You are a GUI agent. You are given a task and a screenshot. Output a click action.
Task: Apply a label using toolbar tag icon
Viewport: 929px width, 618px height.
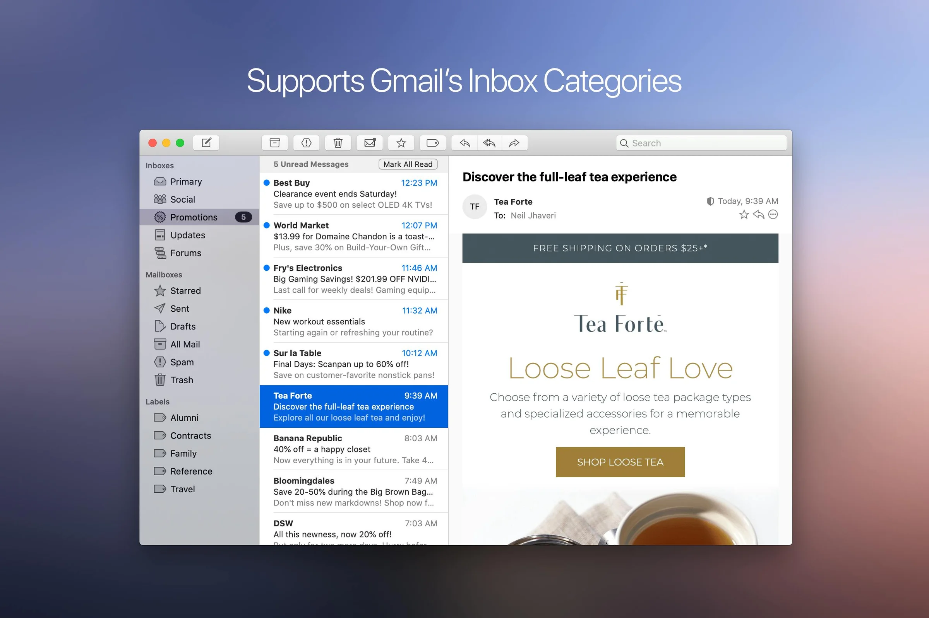pyautogui.click(x=432, y=143)
